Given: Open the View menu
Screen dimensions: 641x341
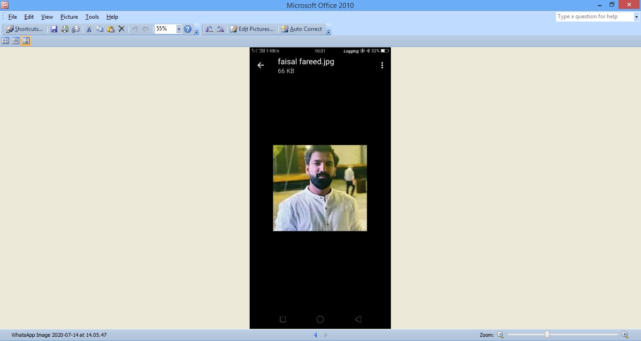Looking at the screenshot, I should (x=47, y=17).
